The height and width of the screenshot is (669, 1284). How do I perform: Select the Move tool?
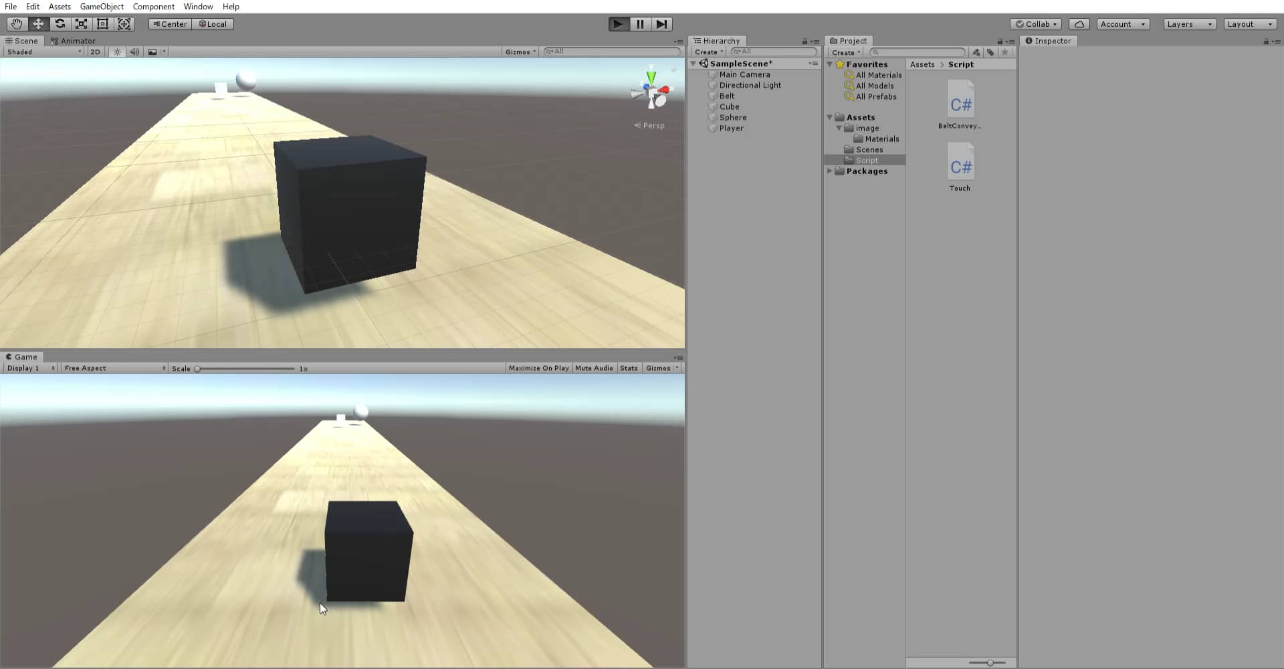pyautogui.click(x=38, y=23)
